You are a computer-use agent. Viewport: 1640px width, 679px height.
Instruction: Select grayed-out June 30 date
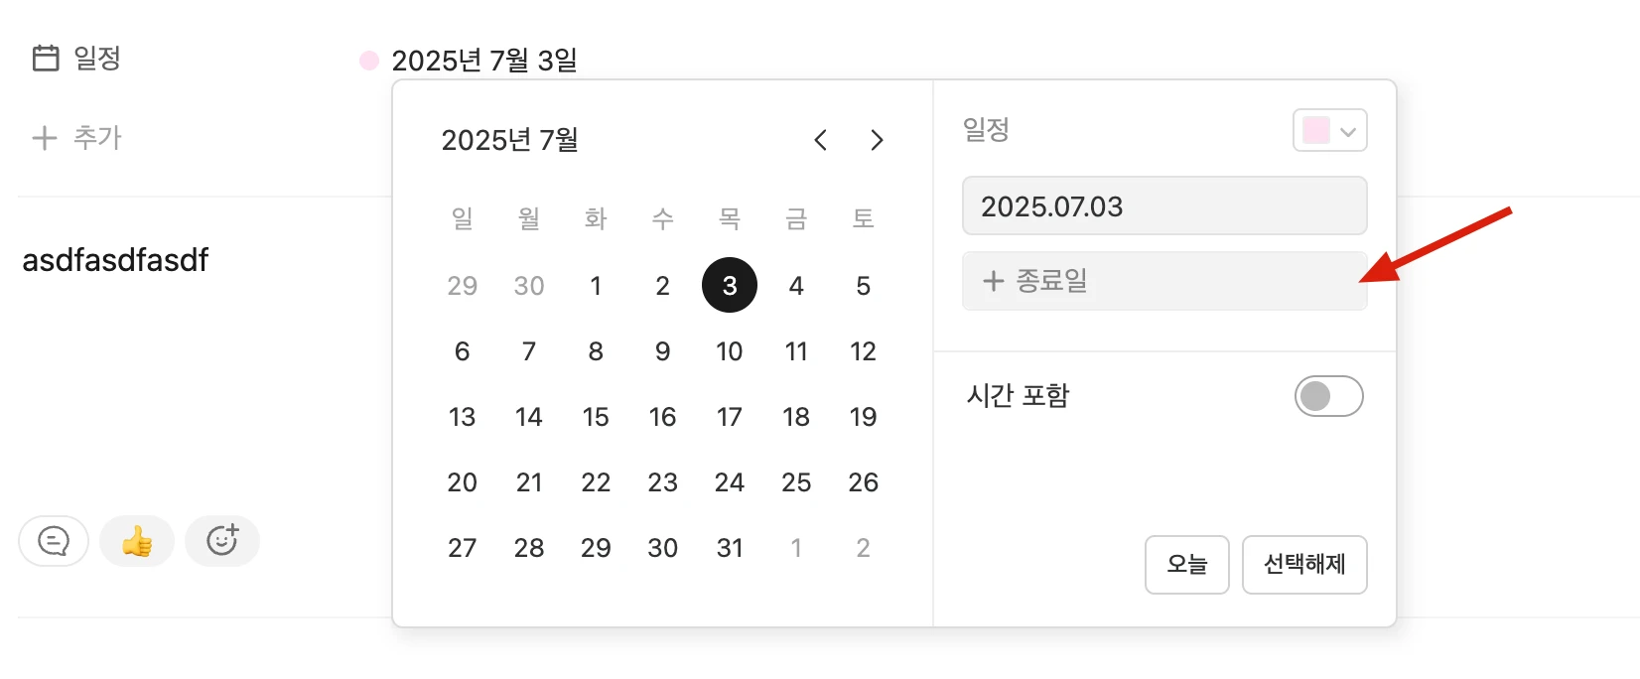[x=529, y=286]
